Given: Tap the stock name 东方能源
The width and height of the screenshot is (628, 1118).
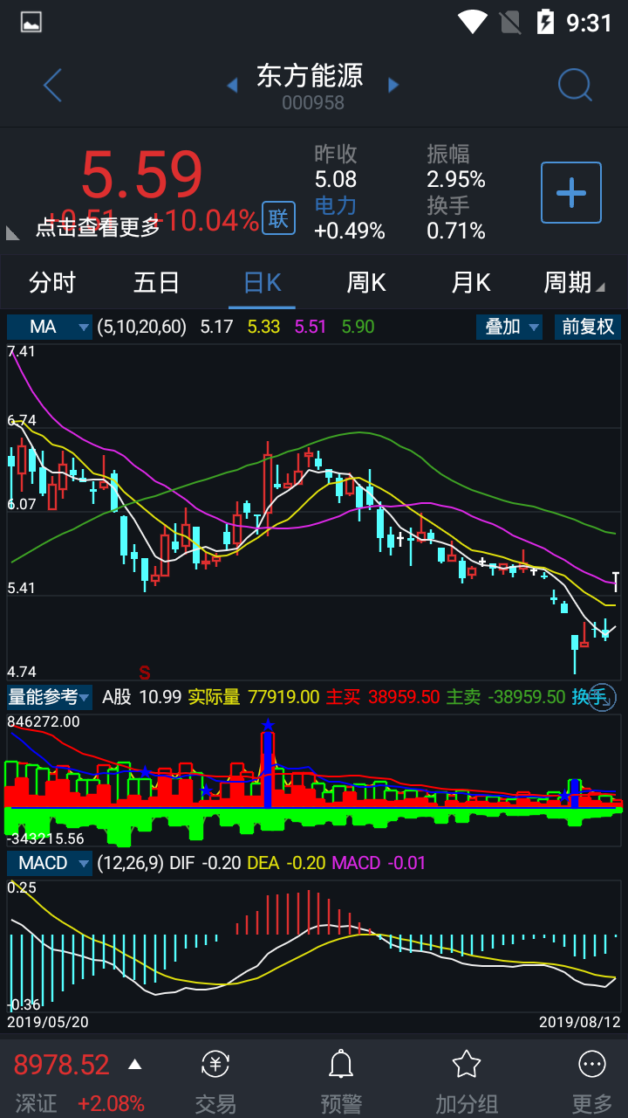Looking at the screenshot, I should tap(310, 75).
